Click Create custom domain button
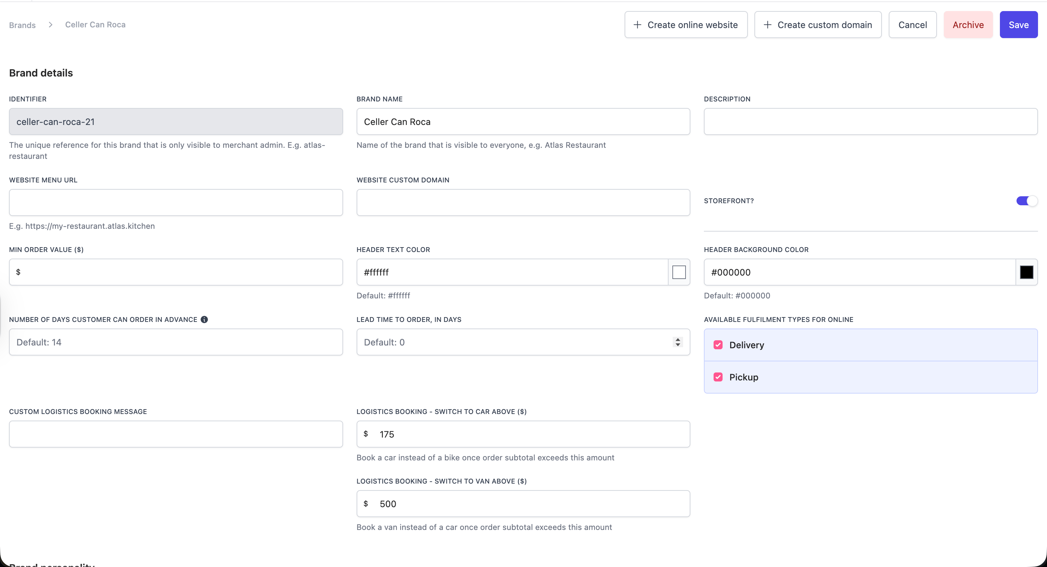This screenshot has width=1047, height=567. (x=818, y=25)
